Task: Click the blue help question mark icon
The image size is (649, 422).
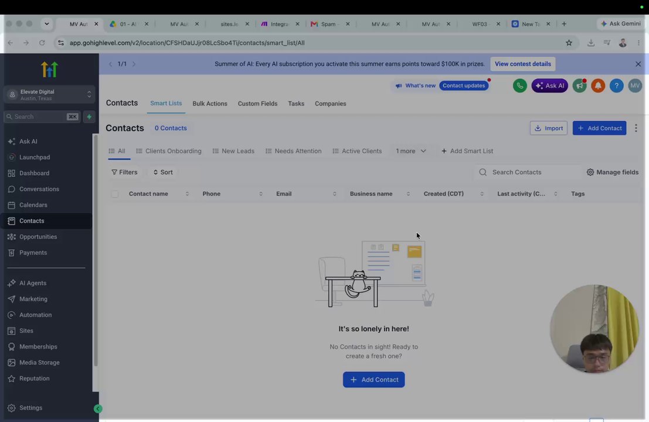Action: pos(616,86)
